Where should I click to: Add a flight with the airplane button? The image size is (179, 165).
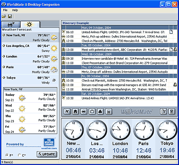(x=67, y=111)
